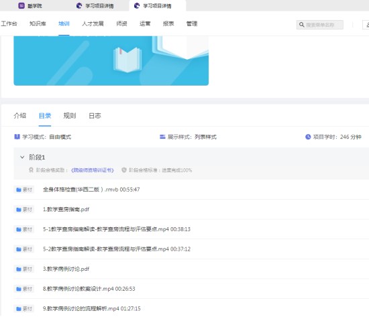
Task: Switch to the 介绍 tab
Action: tap(20, 116)
